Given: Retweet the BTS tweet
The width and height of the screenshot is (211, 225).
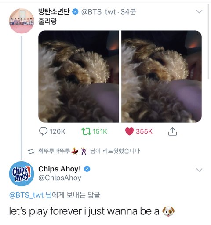Looking at the screenshot, I should point(86,131).
